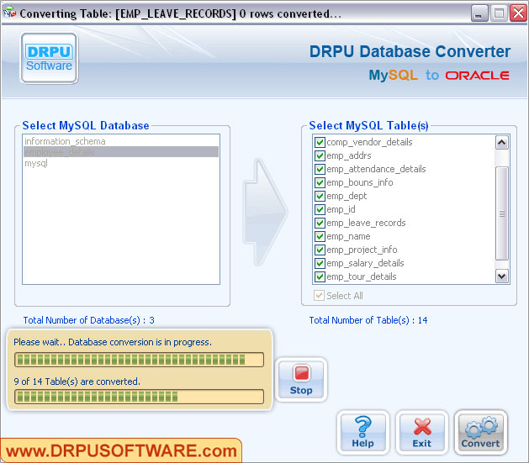Uncheck the emp_dept checkbox
Viewport: 529px width, 463px height.
pos(320,196)
